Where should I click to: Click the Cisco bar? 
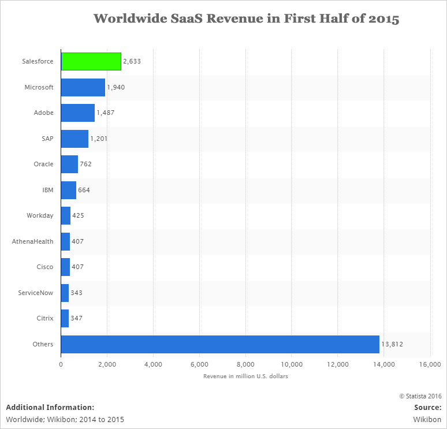click(66, 267)
